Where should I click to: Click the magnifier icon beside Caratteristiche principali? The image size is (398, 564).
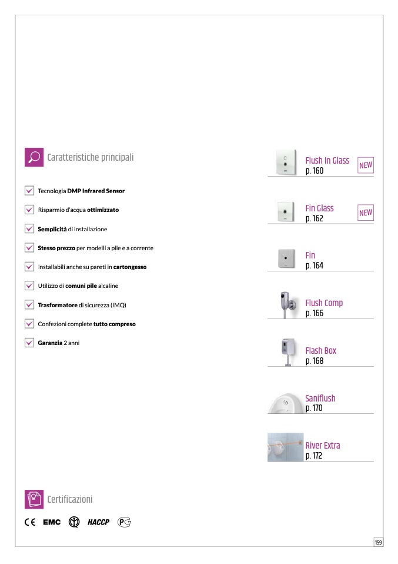pos(34,157)
